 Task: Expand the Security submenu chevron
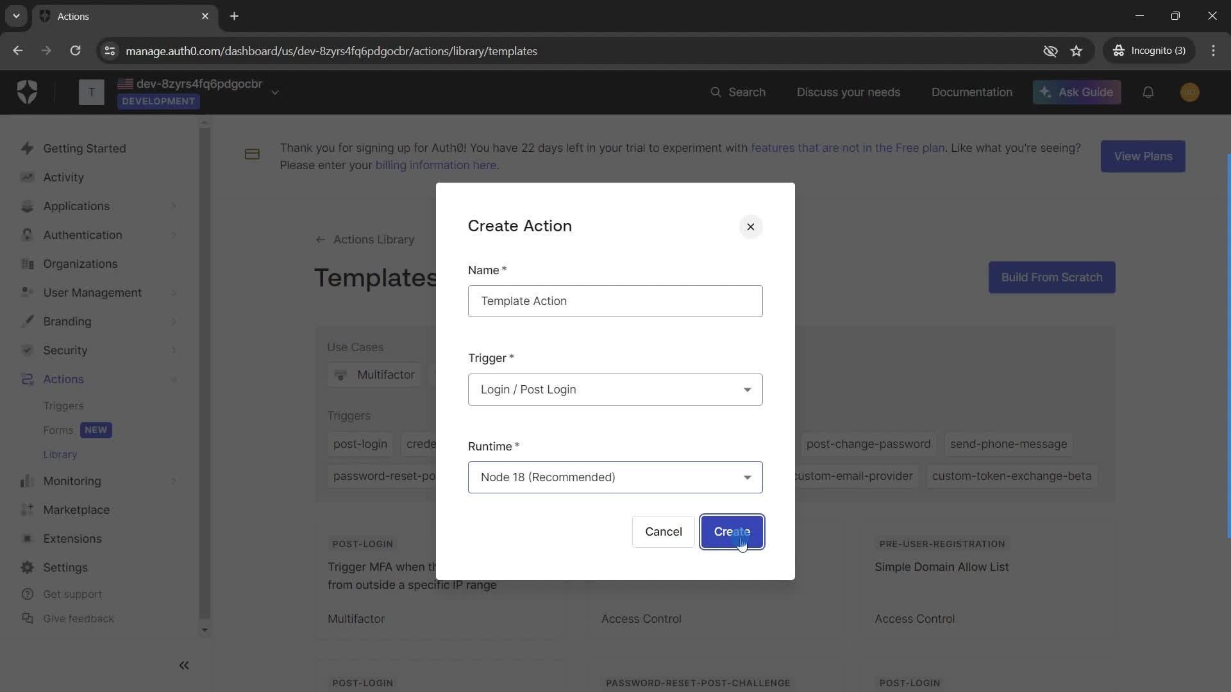coord(174,350)
